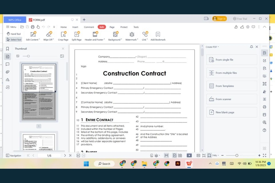The height and width of the screenshot is (183, 275).
Task: Activate the Select Tool
Action: click(x=14, y=39)
